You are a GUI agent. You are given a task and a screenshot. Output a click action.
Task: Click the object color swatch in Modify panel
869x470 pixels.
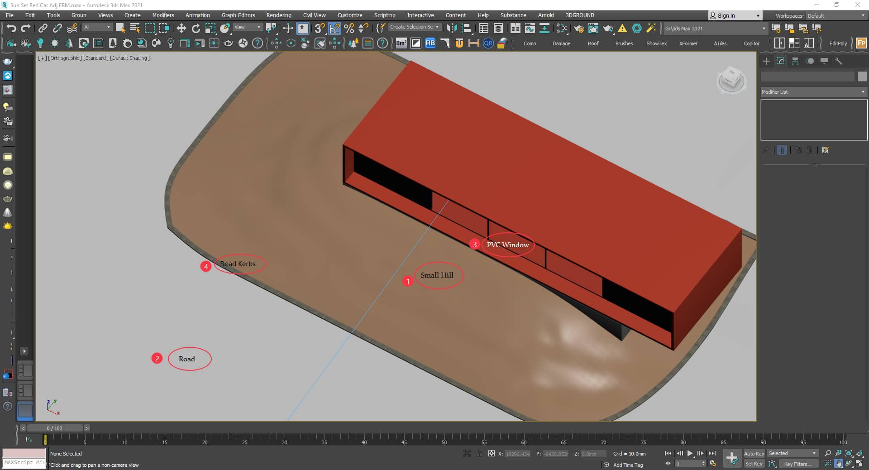point(862,77)
